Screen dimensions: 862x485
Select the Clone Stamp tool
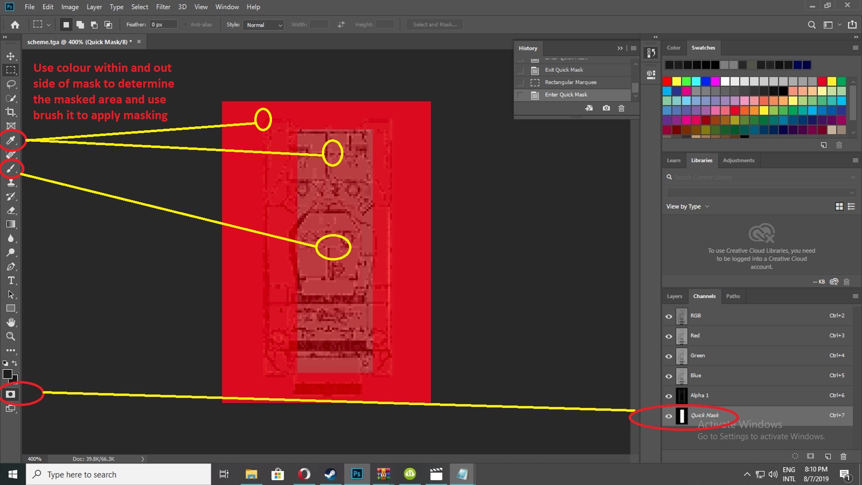(x=11, y=182)
